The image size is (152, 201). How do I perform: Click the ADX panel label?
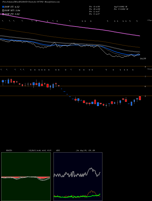pos(58,150)
